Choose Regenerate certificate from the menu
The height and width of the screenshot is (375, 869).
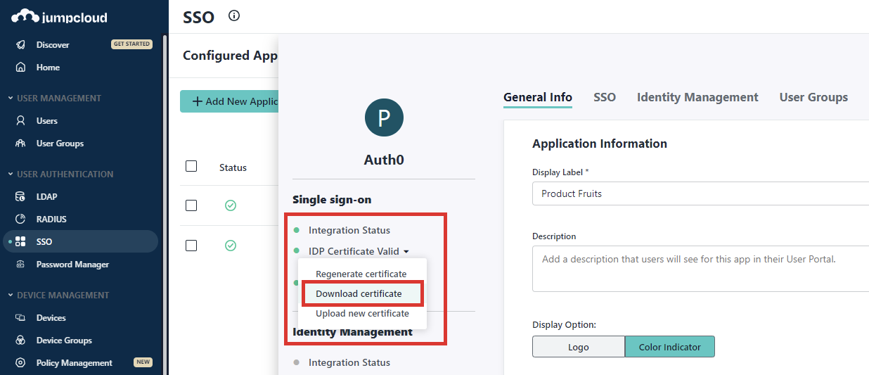(x=361, y=274)
